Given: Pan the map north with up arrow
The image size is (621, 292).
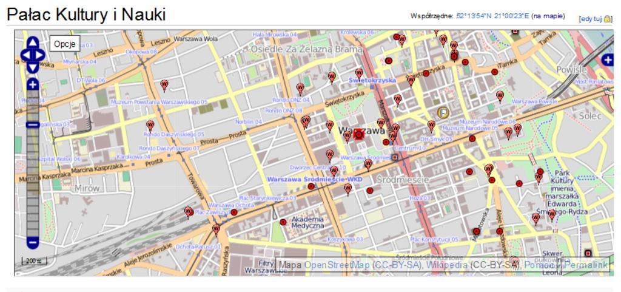Looking at the screenshot, I should [x=33, y=42].
